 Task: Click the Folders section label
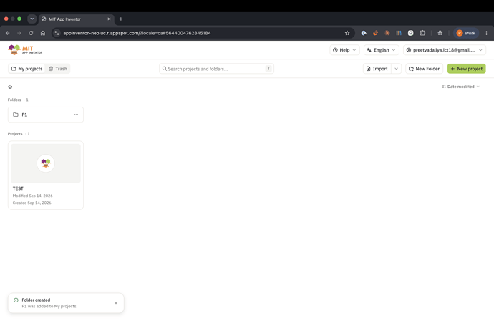point(14,100)
